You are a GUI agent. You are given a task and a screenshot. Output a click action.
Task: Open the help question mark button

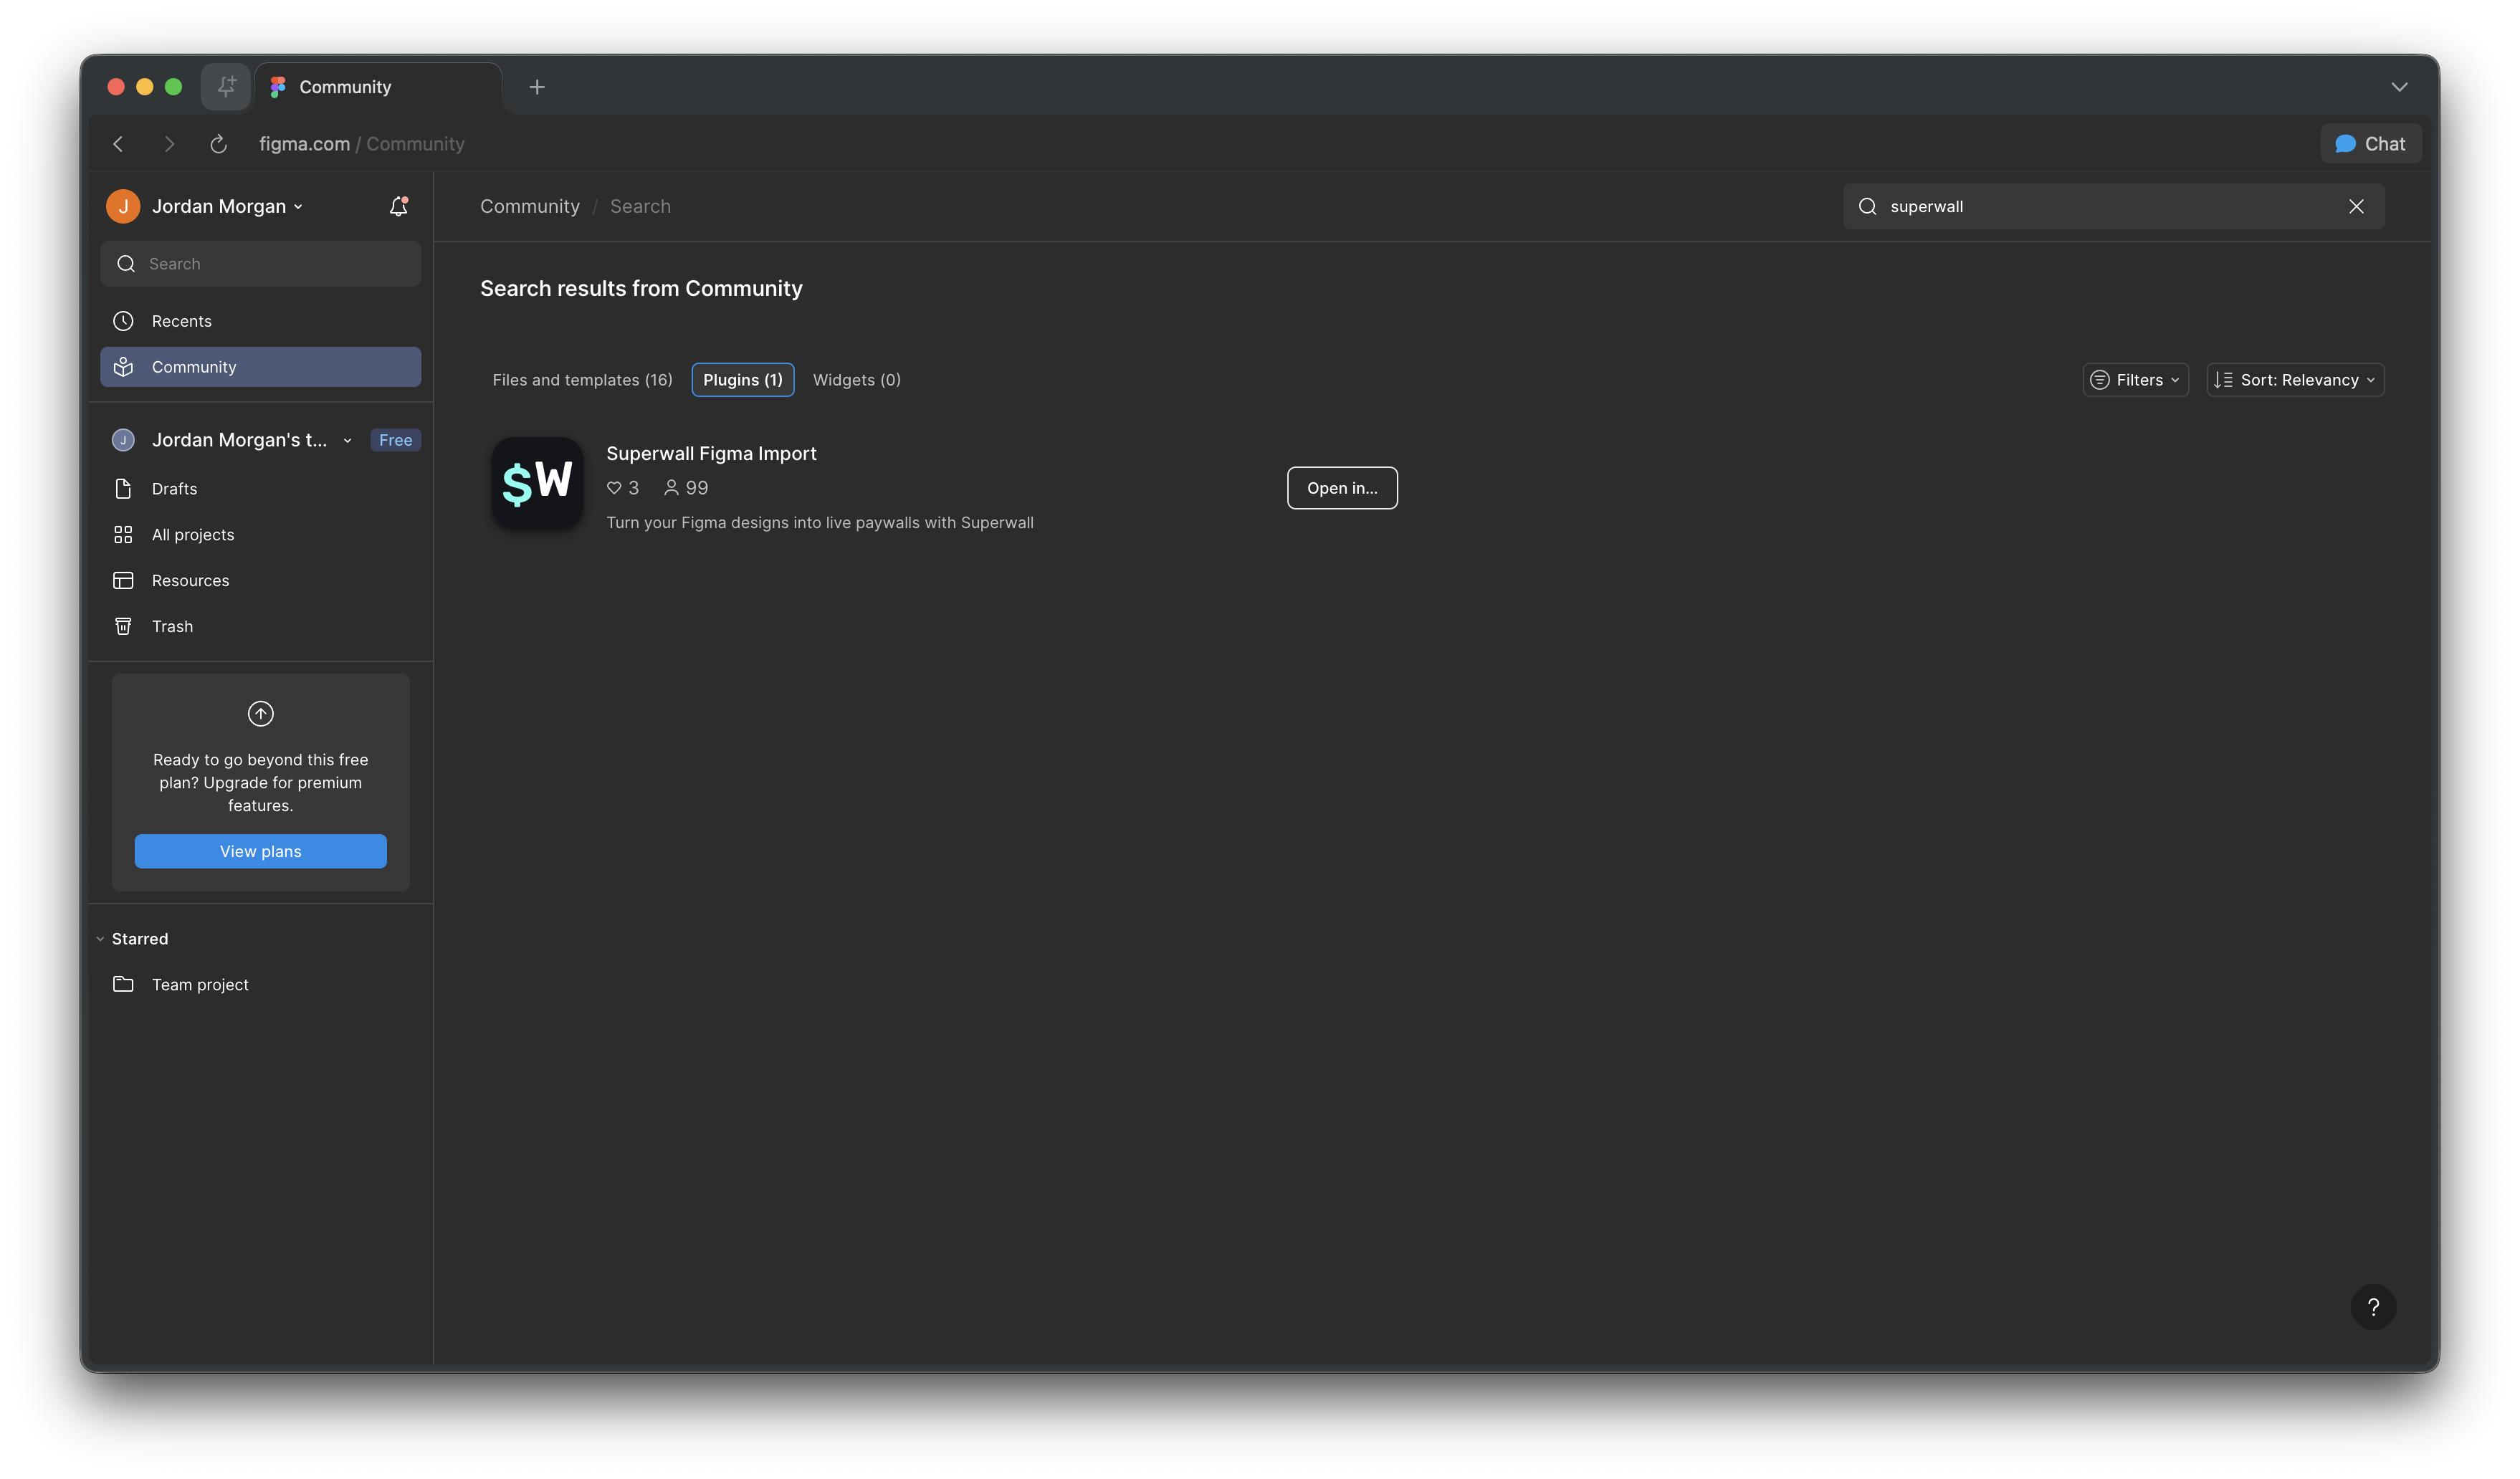click(x=2373, y=1307)
